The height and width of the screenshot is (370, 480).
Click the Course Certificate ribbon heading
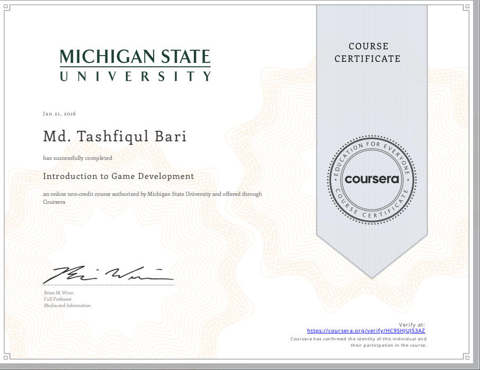pyautogui.click(x=367, y=52)
